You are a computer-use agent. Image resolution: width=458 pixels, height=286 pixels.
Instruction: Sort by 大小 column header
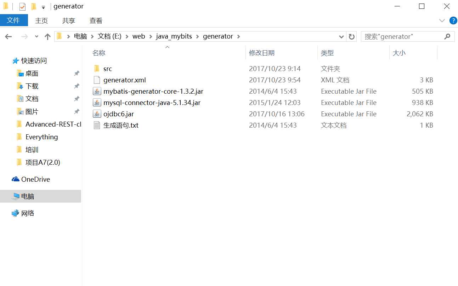coord(399,53)
